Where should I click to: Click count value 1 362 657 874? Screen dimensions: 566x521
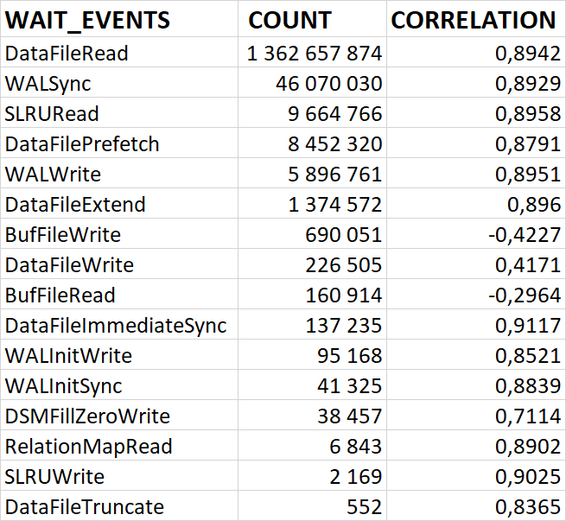click(314, 54)
